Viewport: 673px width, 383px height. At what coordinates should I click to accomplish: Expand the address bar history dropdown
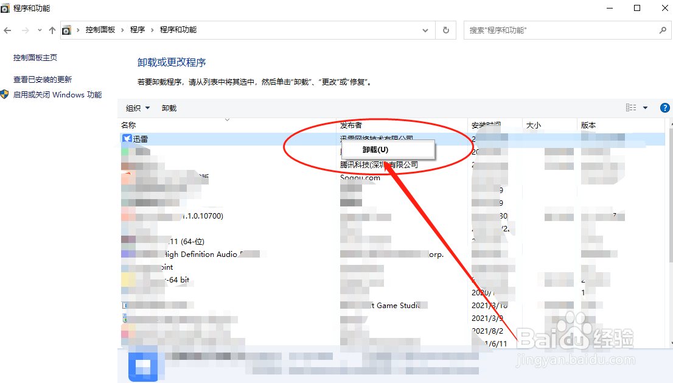pos(425,30)
